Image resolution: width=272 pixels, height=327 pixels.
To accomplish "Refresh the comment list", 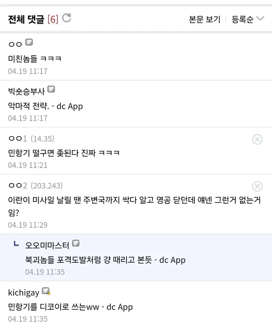I will tap(67, 18).
